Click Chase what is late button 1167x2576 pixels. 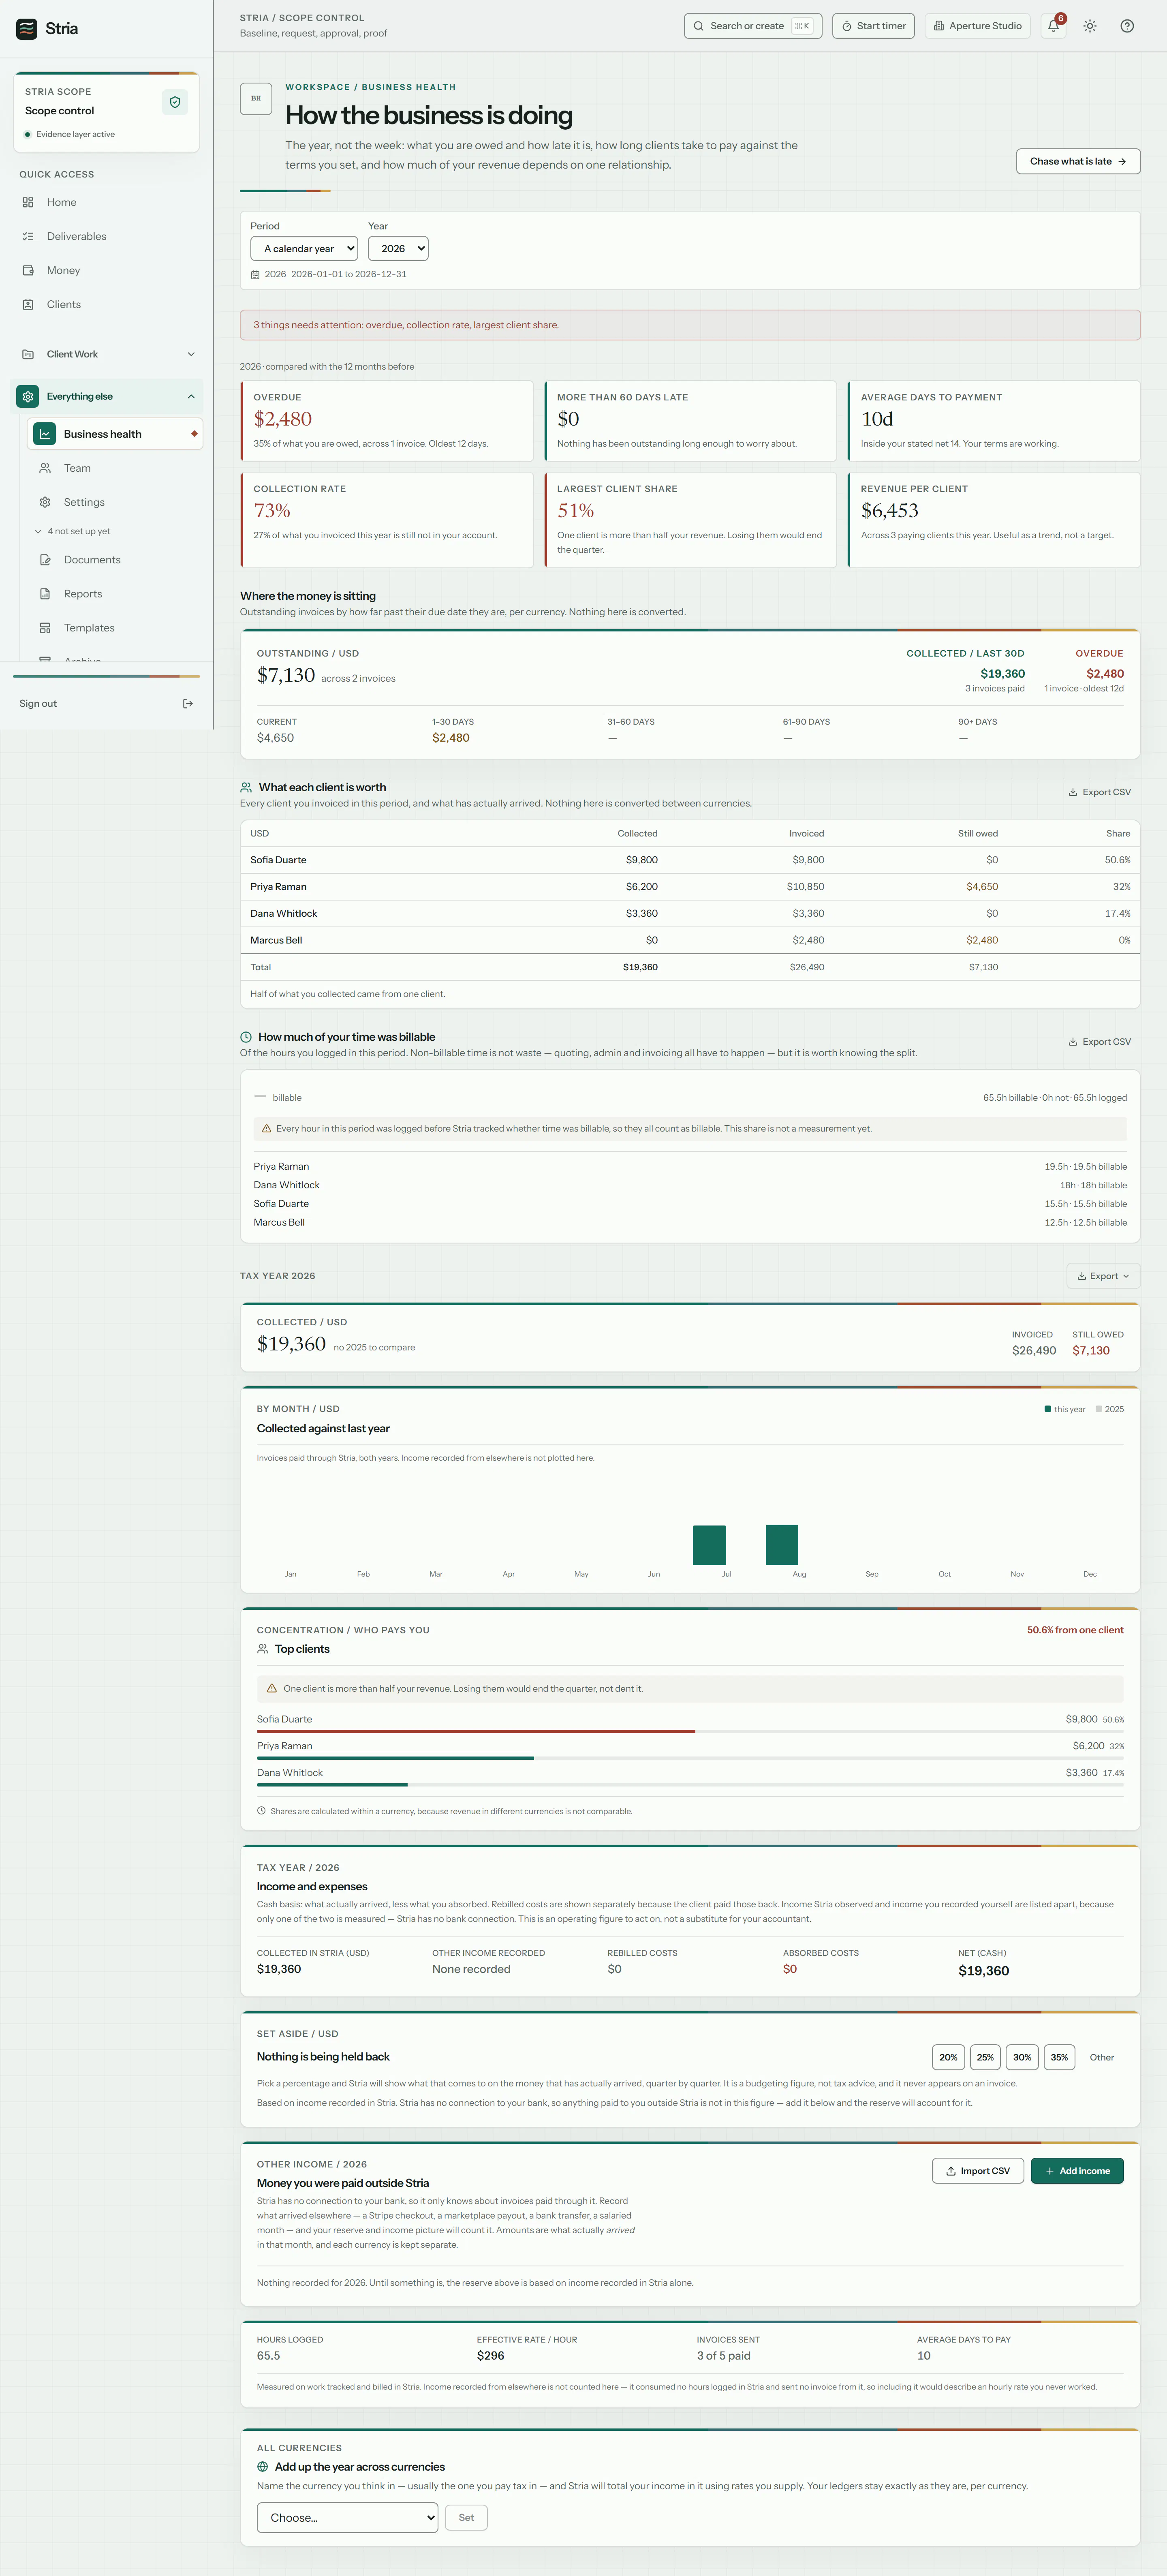[1078, 161]
